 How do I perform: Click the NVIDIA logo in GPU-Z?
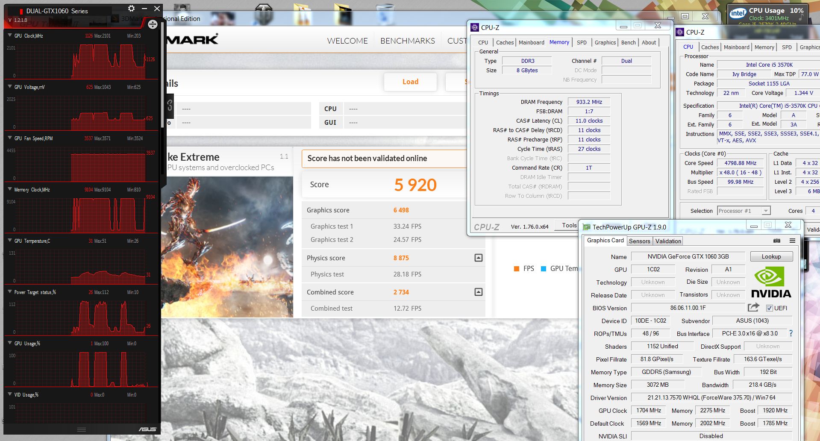(771, 282)
